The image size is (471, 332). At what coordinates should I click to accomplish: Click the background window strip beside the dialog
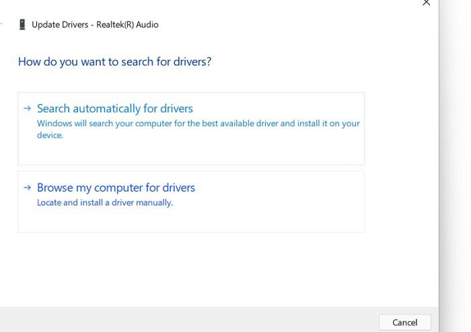click(455, 165)
